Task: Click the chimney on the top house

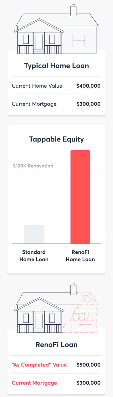Action: [73, 10]
